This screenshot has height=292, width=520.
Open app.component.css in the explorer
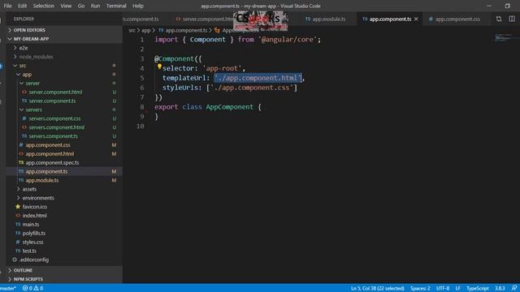click(x=64, y=145)
